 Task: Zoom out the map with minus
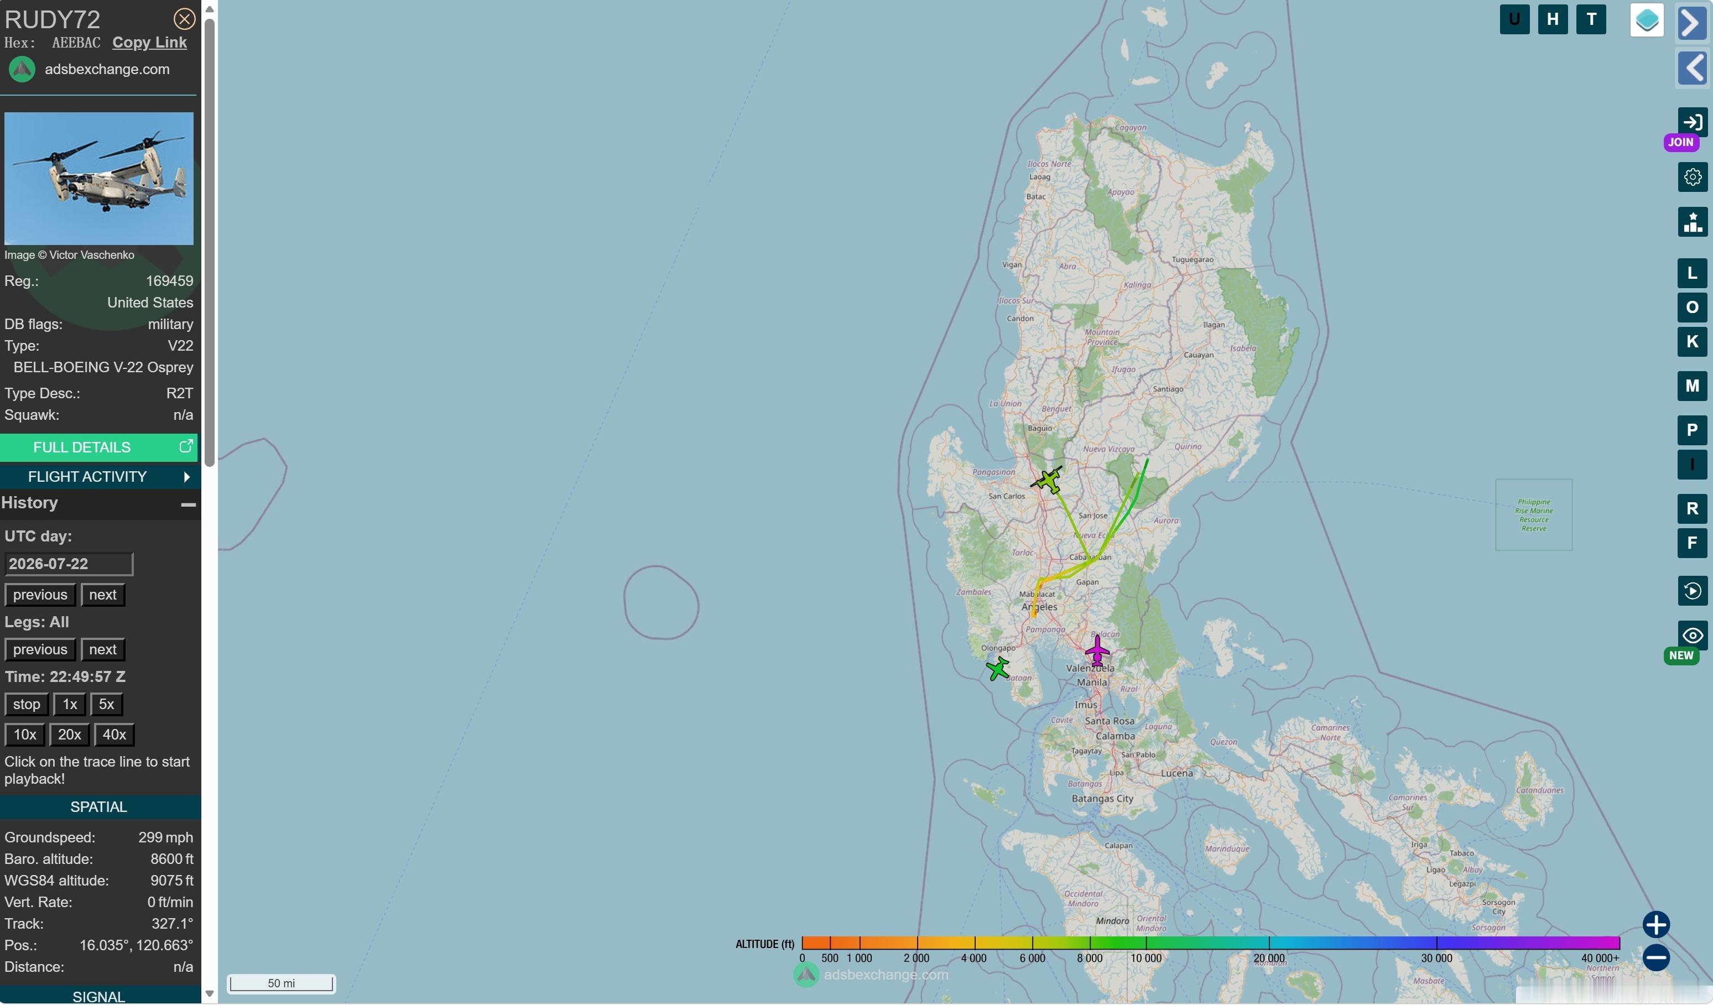point(1657,958)
